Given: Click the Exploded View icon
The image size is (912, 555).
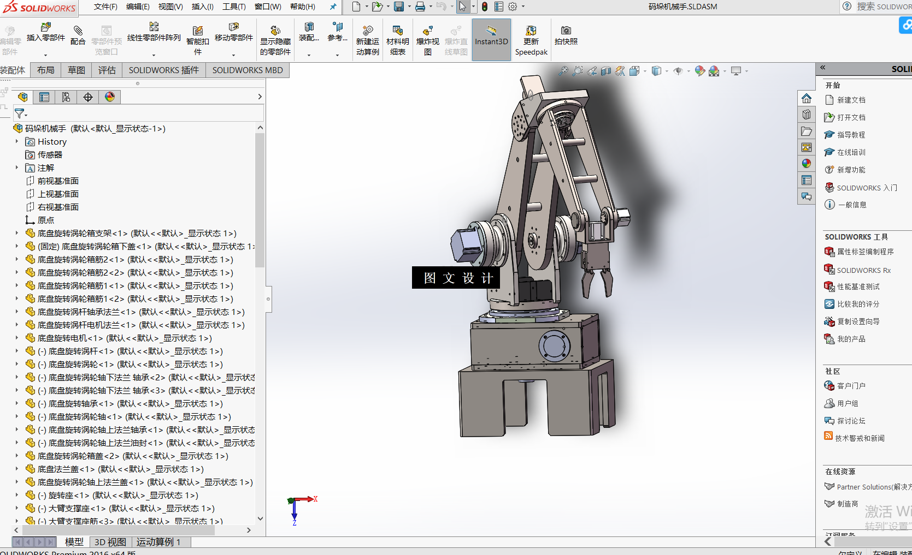Looking at the screenshot, I should click(427, 31).
